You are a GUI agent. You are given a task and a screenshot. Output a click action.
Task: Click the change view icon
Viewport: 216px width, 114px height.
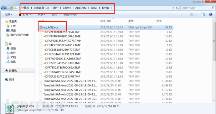[192, 14]
